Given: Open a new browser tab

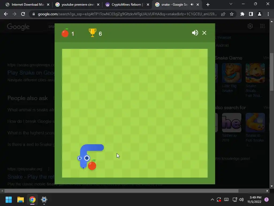Looking at the screenshot, I should [x=208, y=5].
